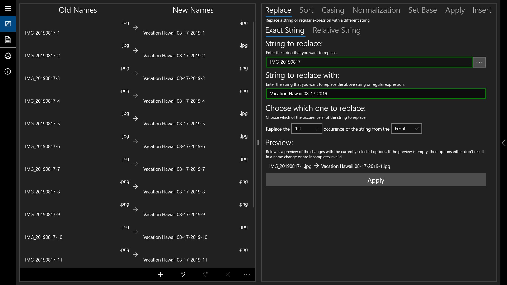Screen dimensions: 507x285
Task: Open the ellipsis button beside string field
Action: click(479, 62)
